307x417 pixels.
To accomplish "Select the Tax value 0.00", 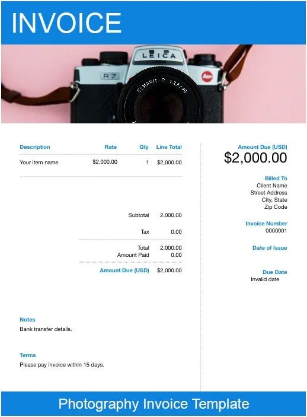I will point(176,232).
